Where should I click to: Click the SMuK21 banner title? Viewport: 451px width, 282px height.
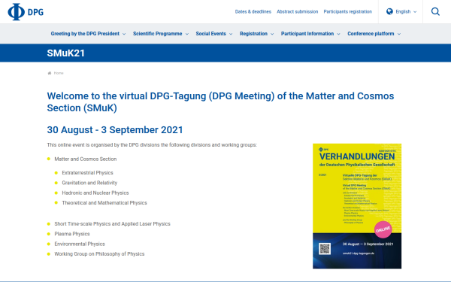point(66,53)
